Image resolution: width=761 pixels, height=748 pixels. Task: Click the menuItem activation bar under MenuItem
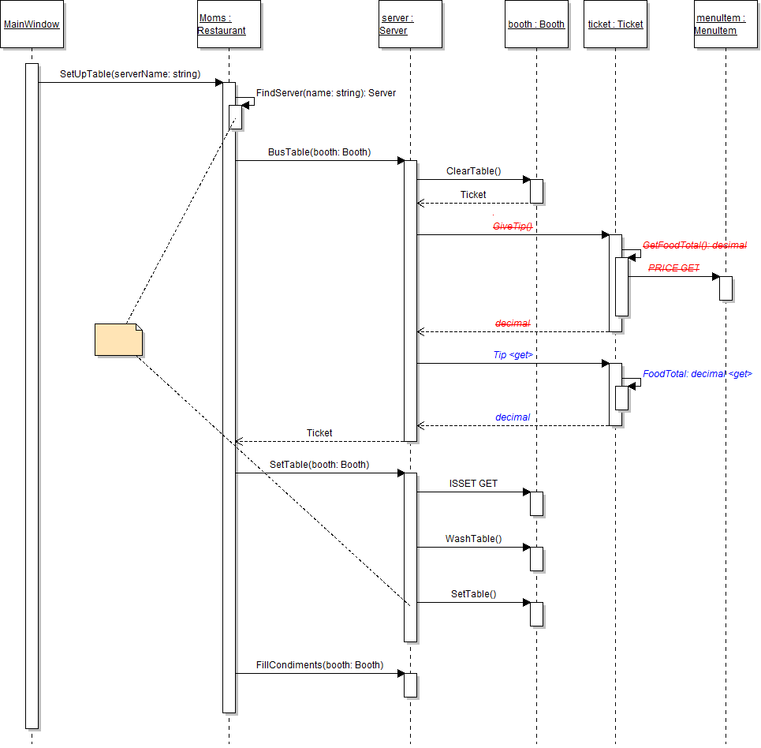click(x=726, y=288)
